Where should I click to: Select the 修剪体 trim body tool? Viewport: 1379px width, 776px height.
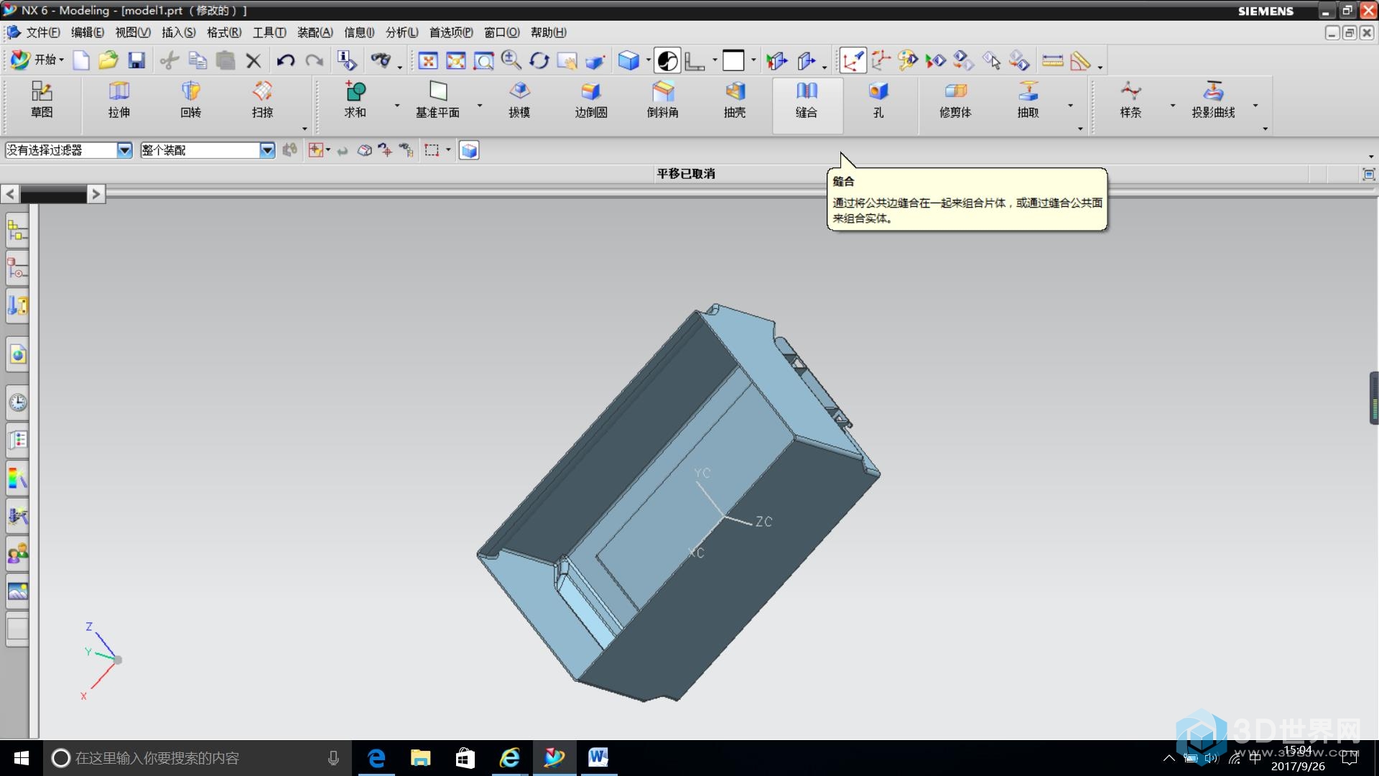(955, 100)
